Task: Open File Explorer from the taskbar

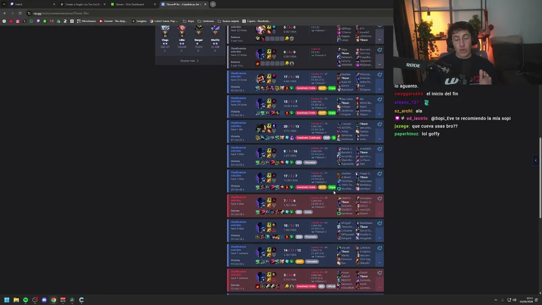Action: pos(16,300)
